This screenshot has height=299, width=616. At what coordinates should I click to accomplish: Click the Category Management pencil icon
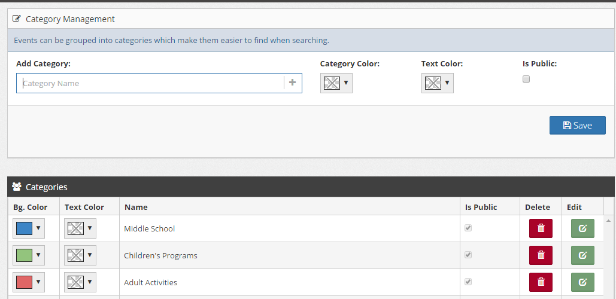pyautogui.click(x=17, y=19)
